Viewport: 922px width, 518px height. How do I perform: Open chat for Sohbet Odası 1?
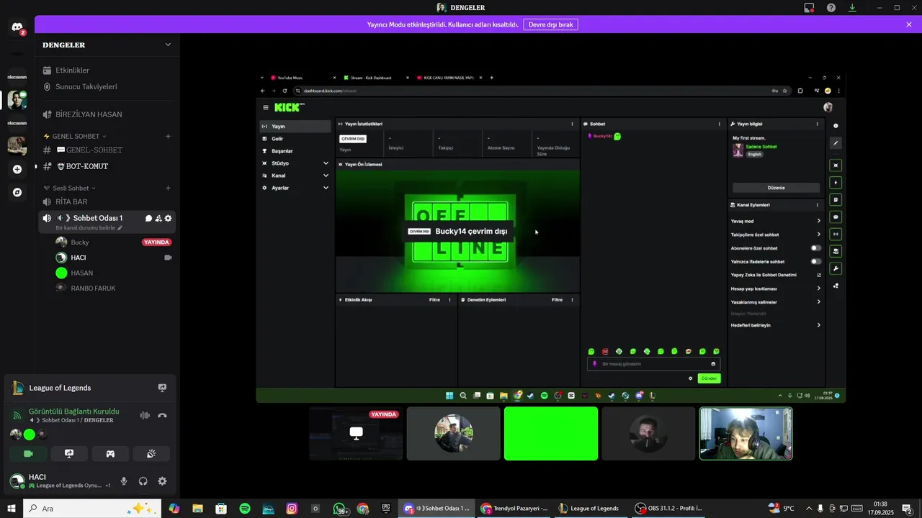tap(148, 218)
